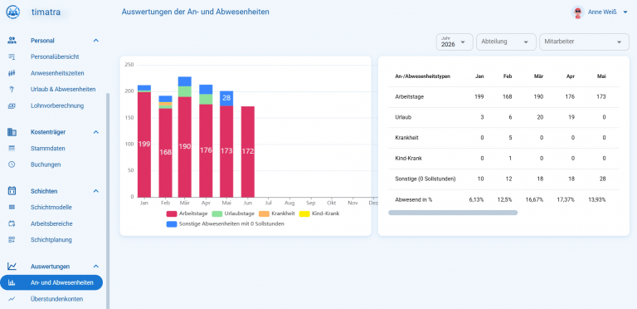Toggle Urlaubstage series in chart legend
This screenshot has height=309, width=637.
(x=233, y=213)
